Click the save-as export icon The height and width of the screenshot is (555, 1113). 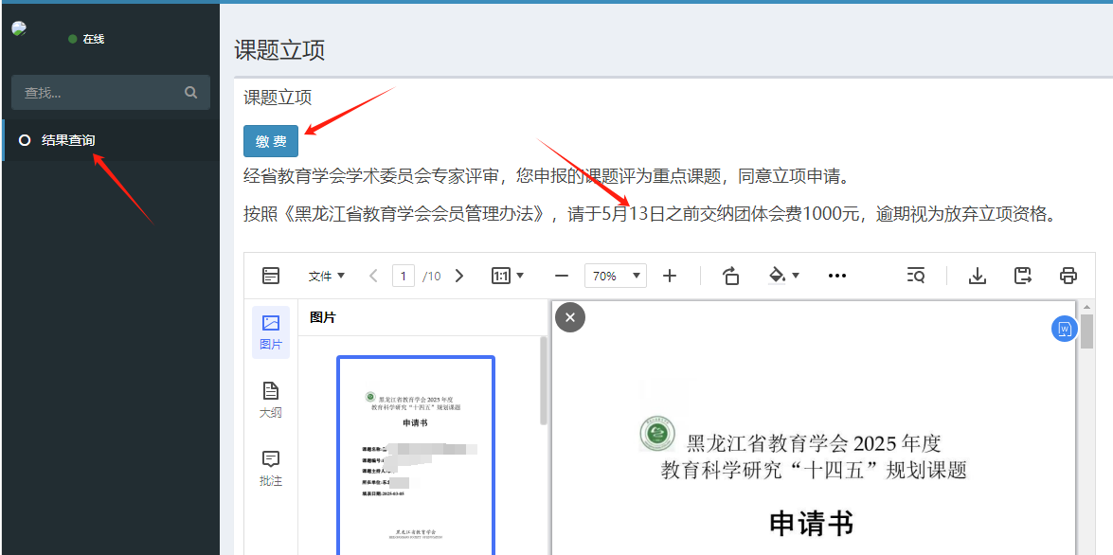pyautogui.click(x=1023, y=277)
